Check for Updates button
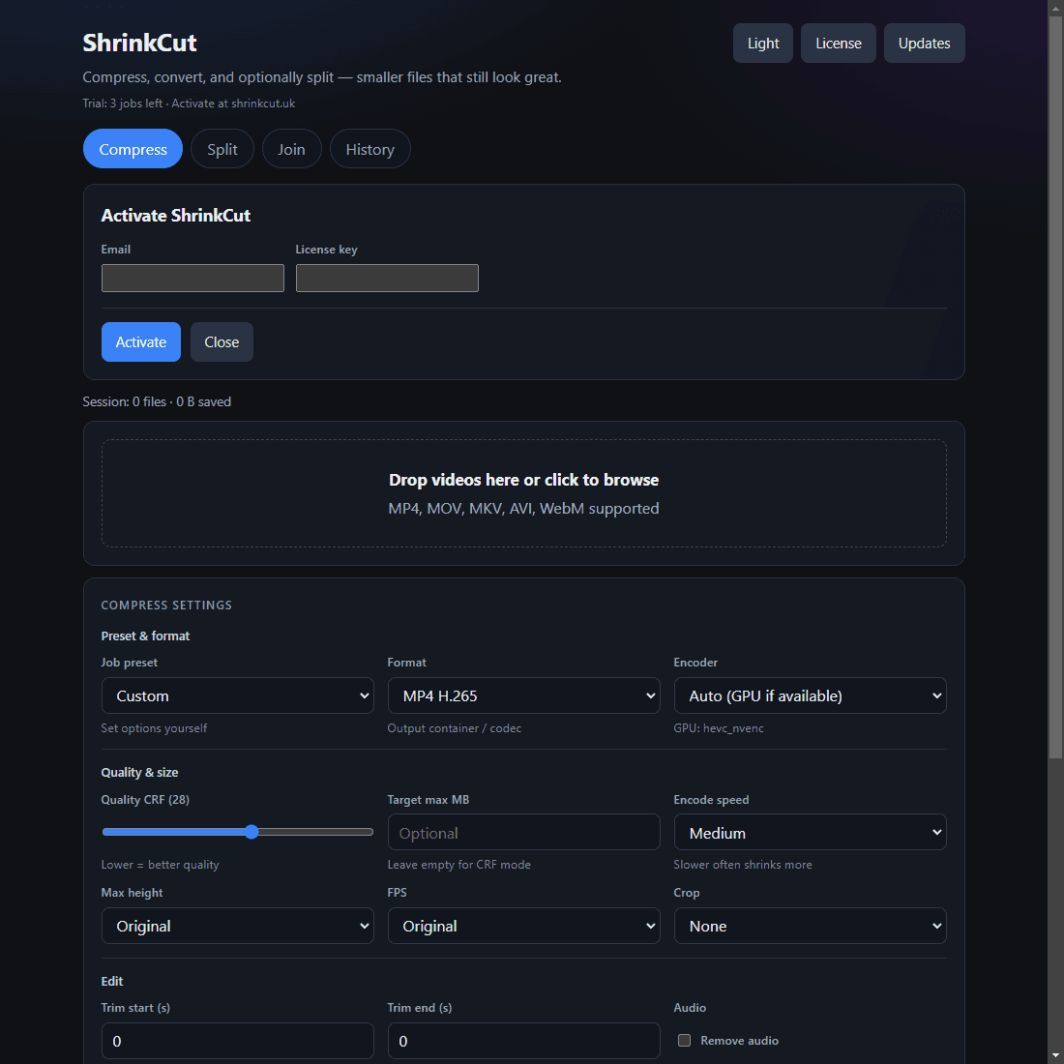Image resolution: width=1064 pixels, height=1064 pixels. (924, 44)
